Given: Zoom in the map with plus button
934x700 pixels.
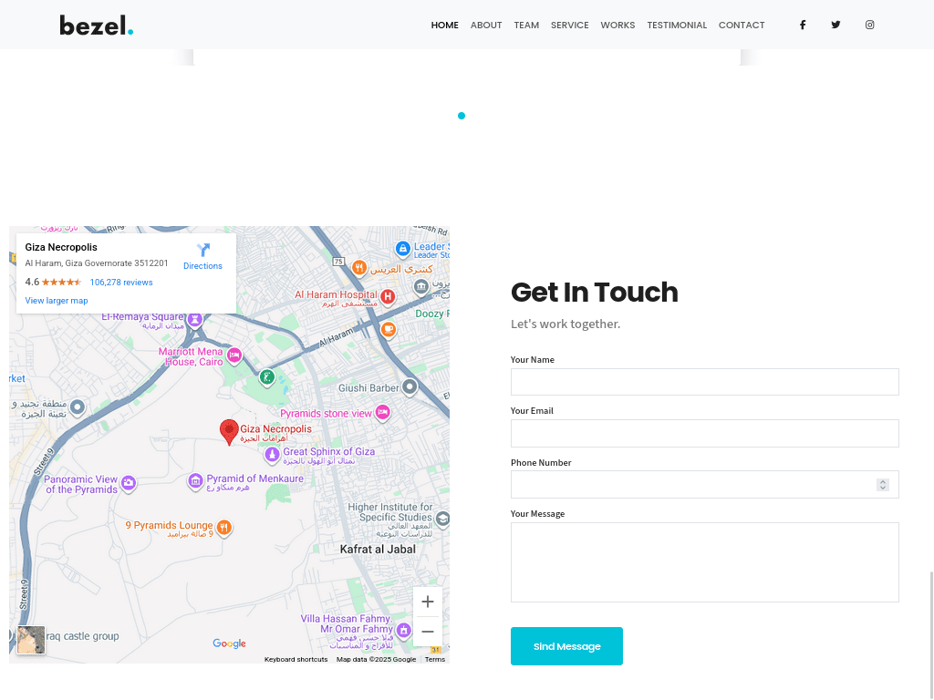Looking at the screenshot, I should pyautogui.click(x=428, y=602).
